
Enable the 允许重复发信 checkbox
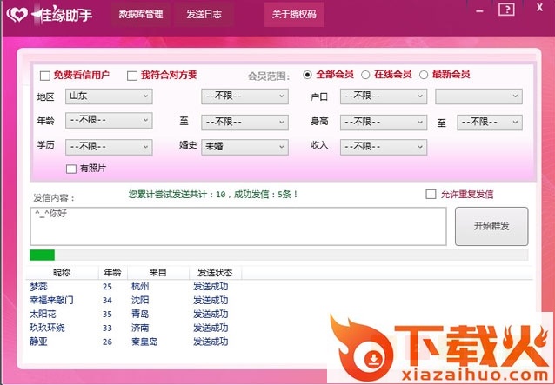click(x=431, y=194)
